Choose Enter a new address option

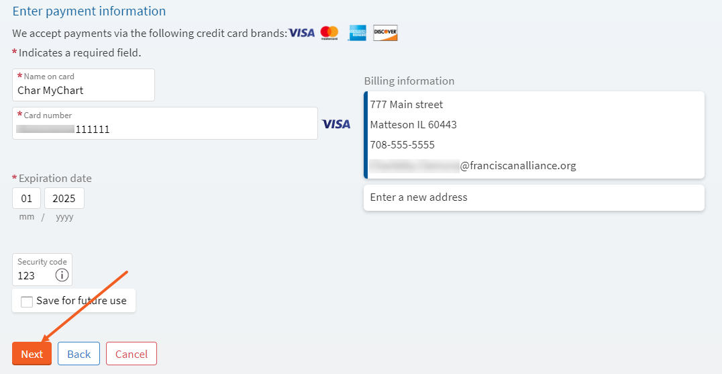(533, 197)
